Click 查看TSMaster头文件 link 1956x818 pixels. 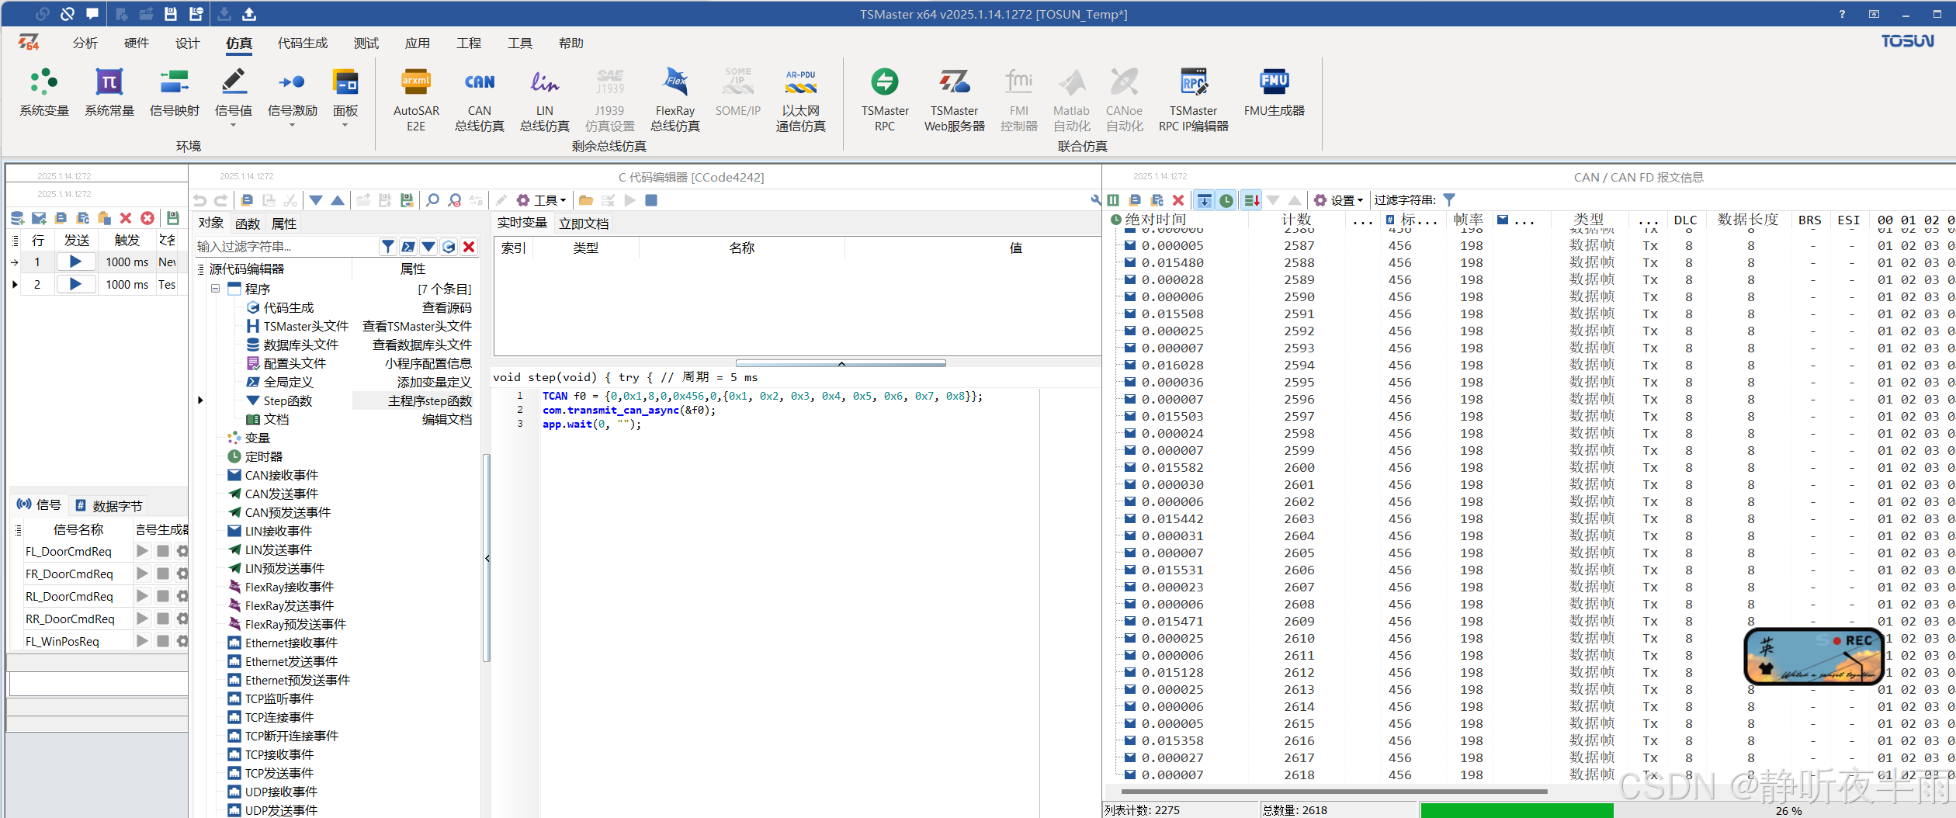coord(418,327)
